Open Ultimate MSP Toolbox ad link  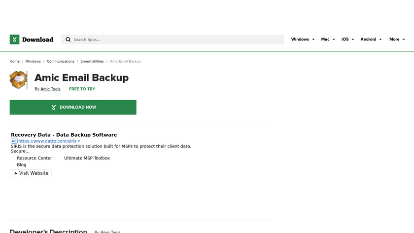(87, 158)
